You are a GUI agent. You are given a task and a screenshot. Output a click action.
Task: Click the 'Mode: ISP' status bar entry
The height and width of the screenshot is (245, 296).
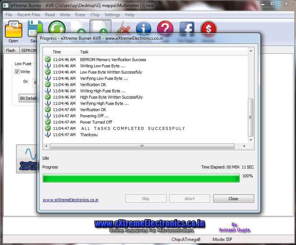[x=222, y=239]
